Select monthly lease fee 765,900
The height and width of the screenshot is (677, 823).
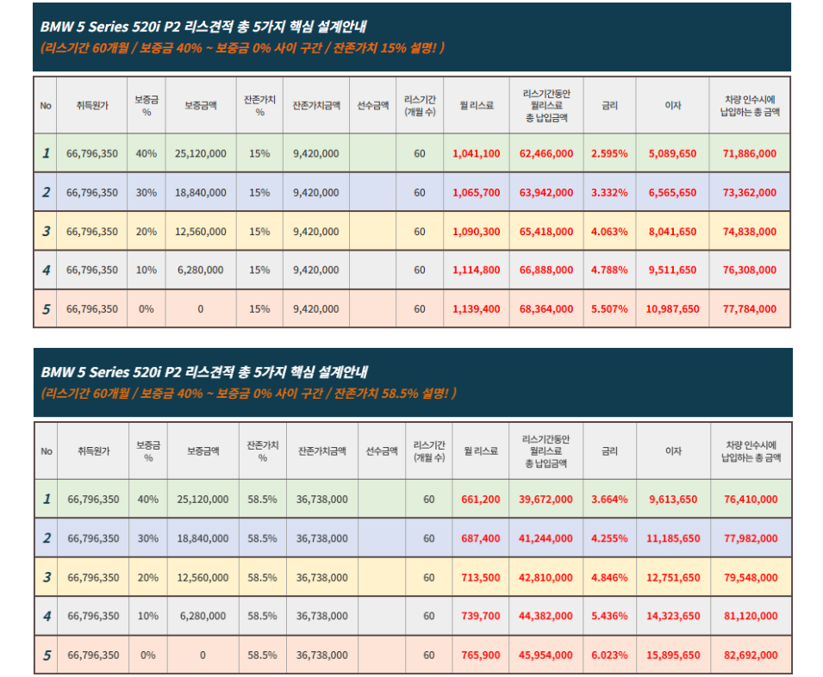coord(480,655)
